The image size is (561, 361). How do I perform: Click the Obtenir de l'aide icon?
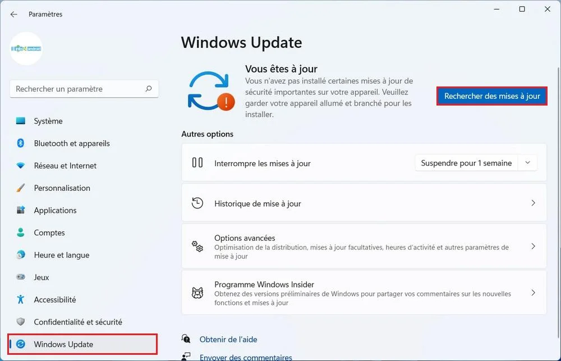[186, 339]
